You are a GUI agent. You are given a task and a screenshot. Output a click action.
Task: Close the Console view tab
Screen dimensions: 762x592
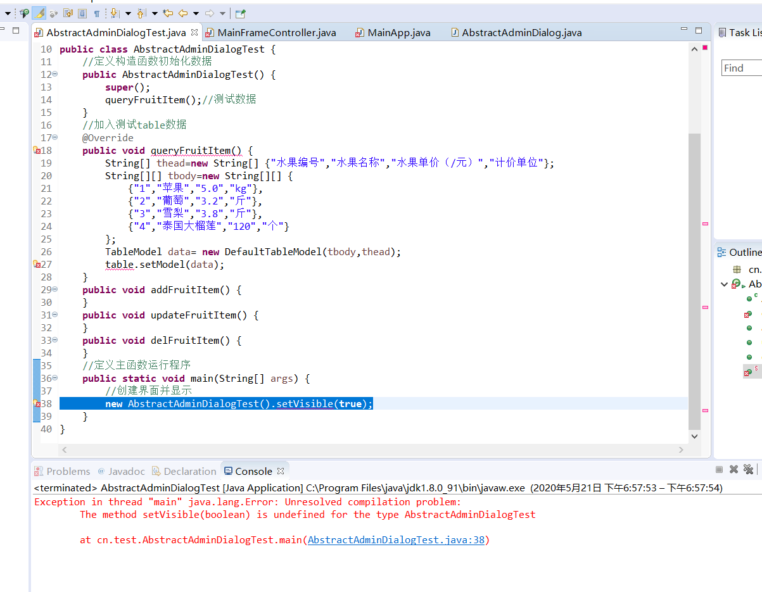[x=280, y=470]
